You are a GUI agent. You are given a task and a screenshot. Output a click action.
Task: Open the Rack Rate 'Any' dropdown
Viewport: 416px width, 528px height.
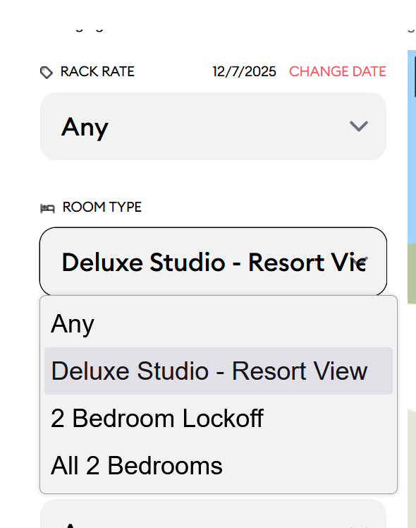pos(213,126)
